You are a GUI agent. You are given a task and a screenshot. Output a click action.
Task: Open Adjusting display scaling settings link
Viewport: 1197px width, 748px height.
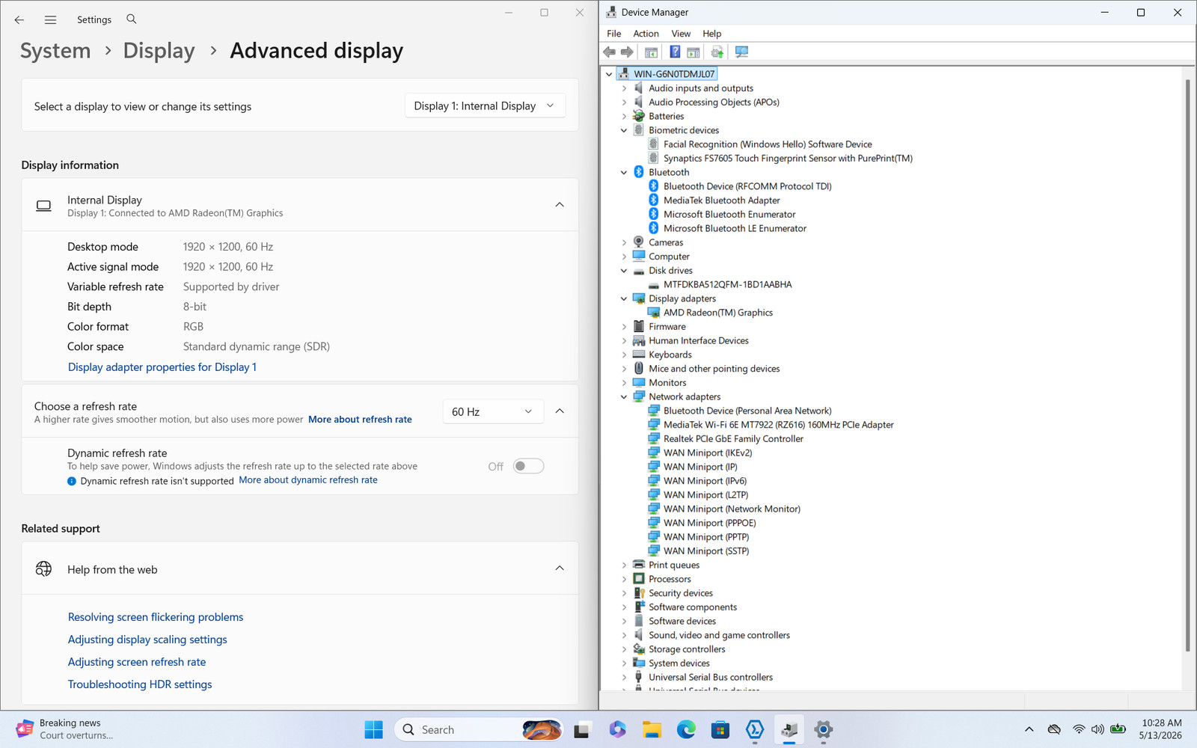(147, 640)
